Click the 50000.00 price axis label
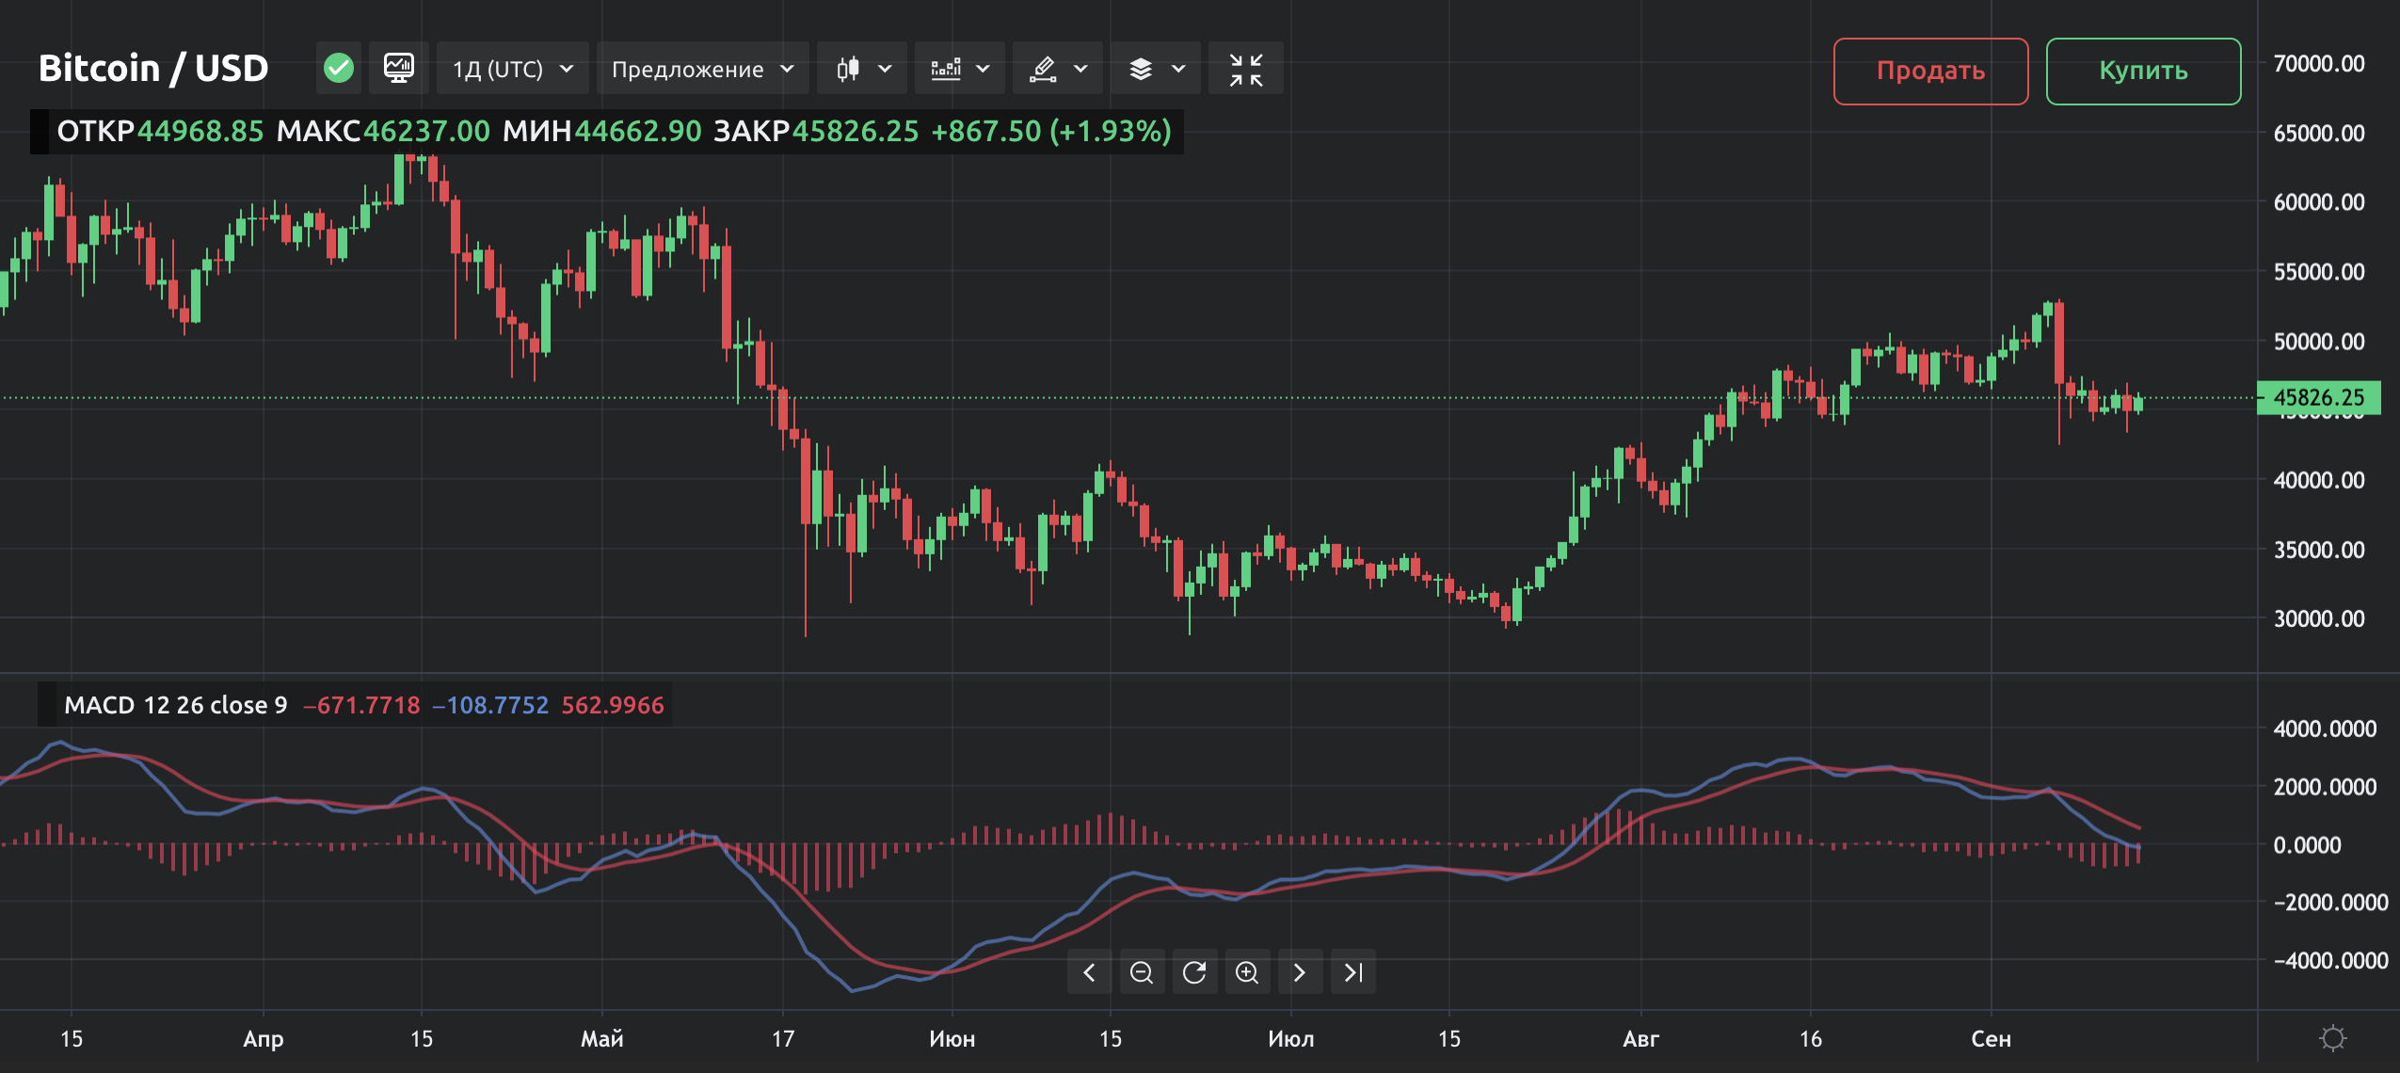2400x1073 pixels. click(x=2319, y=341)
